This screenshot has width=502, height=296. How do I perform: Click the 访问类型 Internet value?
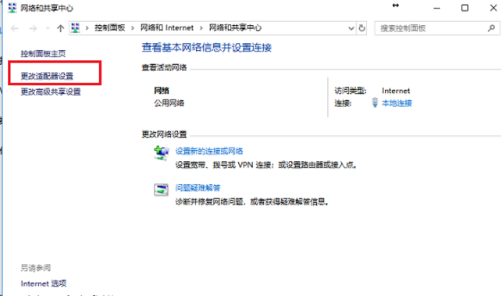point(396,91)
